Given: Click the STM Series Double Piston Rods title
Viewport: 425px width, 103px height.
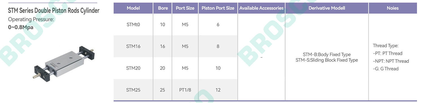Looking at the screenshot, I should 54,11.
